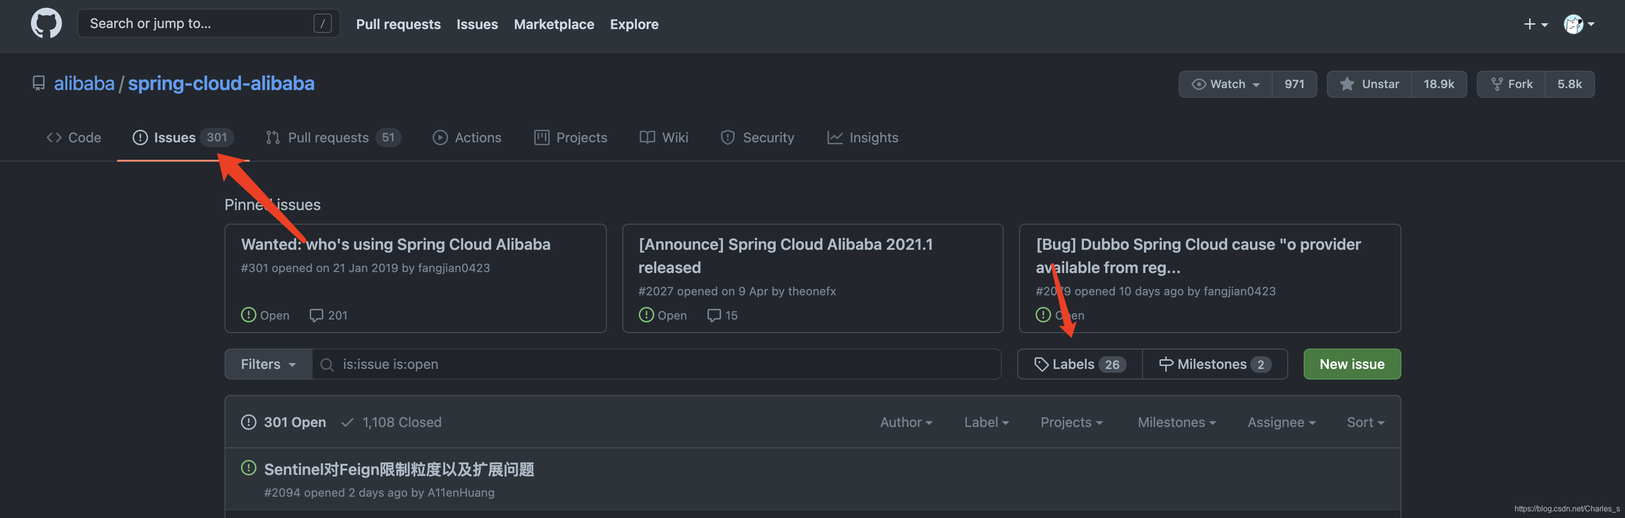Show the 301 Open issues
Screen dimensions: 1625x518
tap(284, 422)
